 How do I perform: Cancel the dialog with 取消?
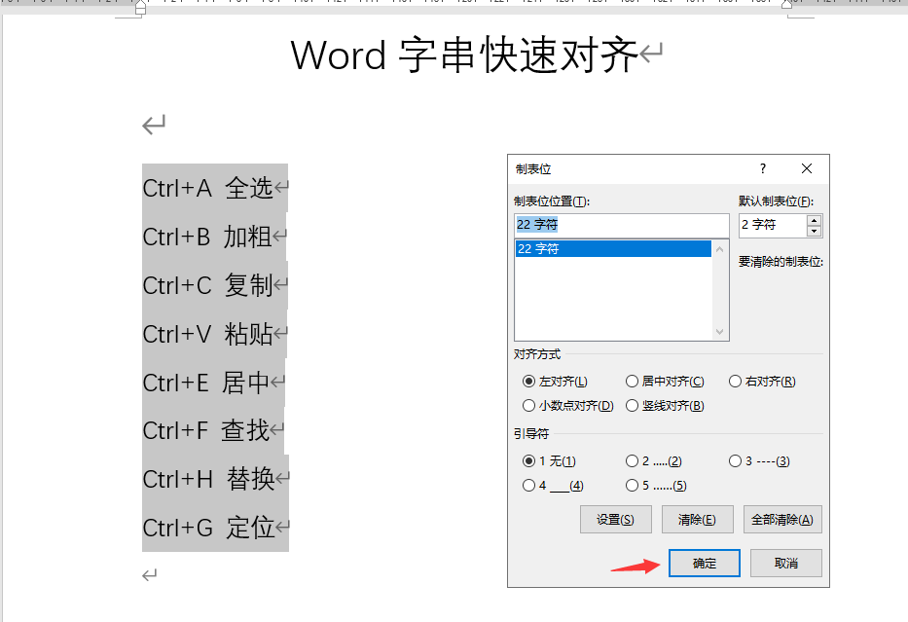coord(785,564)
